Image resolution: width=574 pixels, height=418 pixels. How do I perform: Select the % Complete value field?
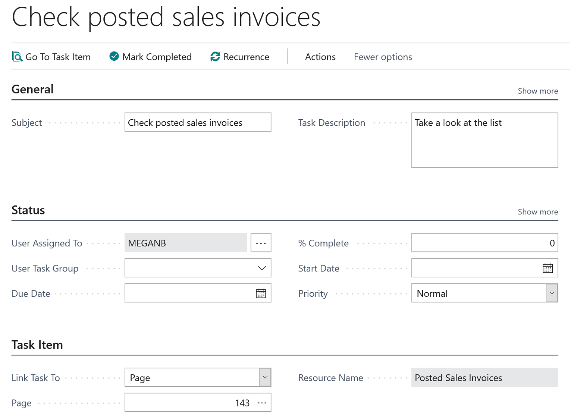[x=485, y=243]
